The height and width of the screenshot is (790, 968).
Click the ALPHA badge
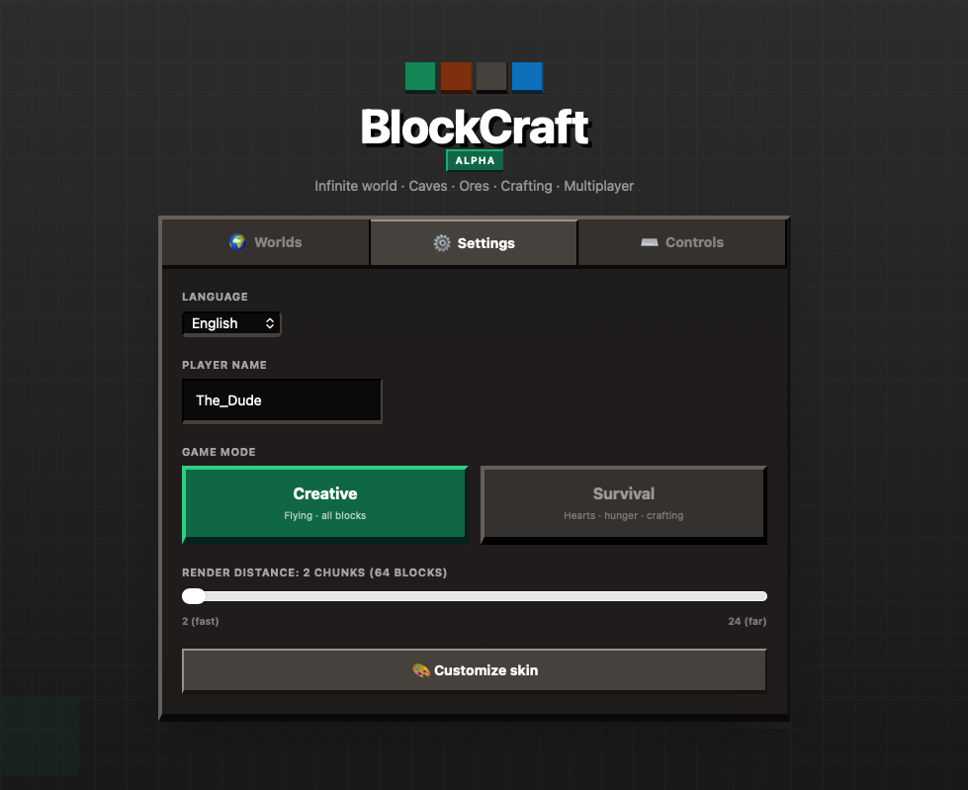tap(475, 160)
